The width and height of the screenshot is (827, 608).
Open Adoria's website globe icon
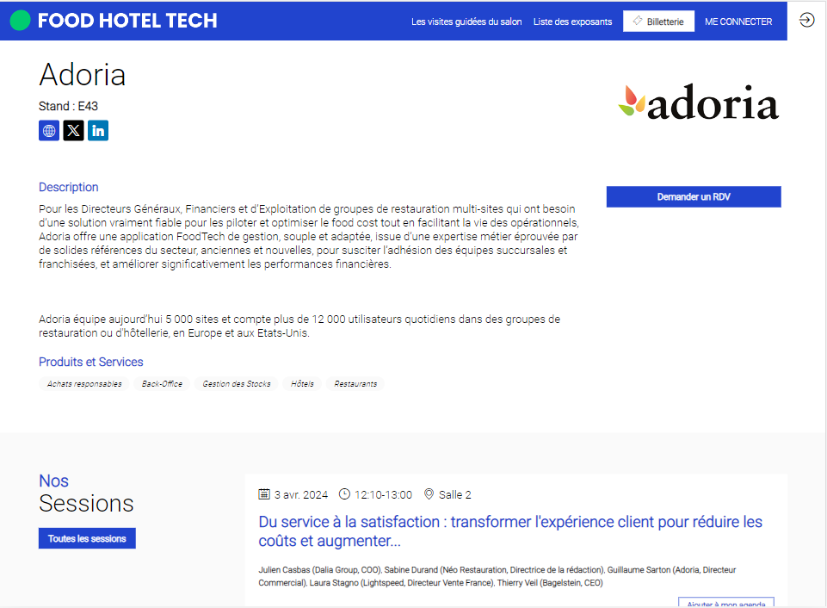pyautogui.click(x=48, y=130)
